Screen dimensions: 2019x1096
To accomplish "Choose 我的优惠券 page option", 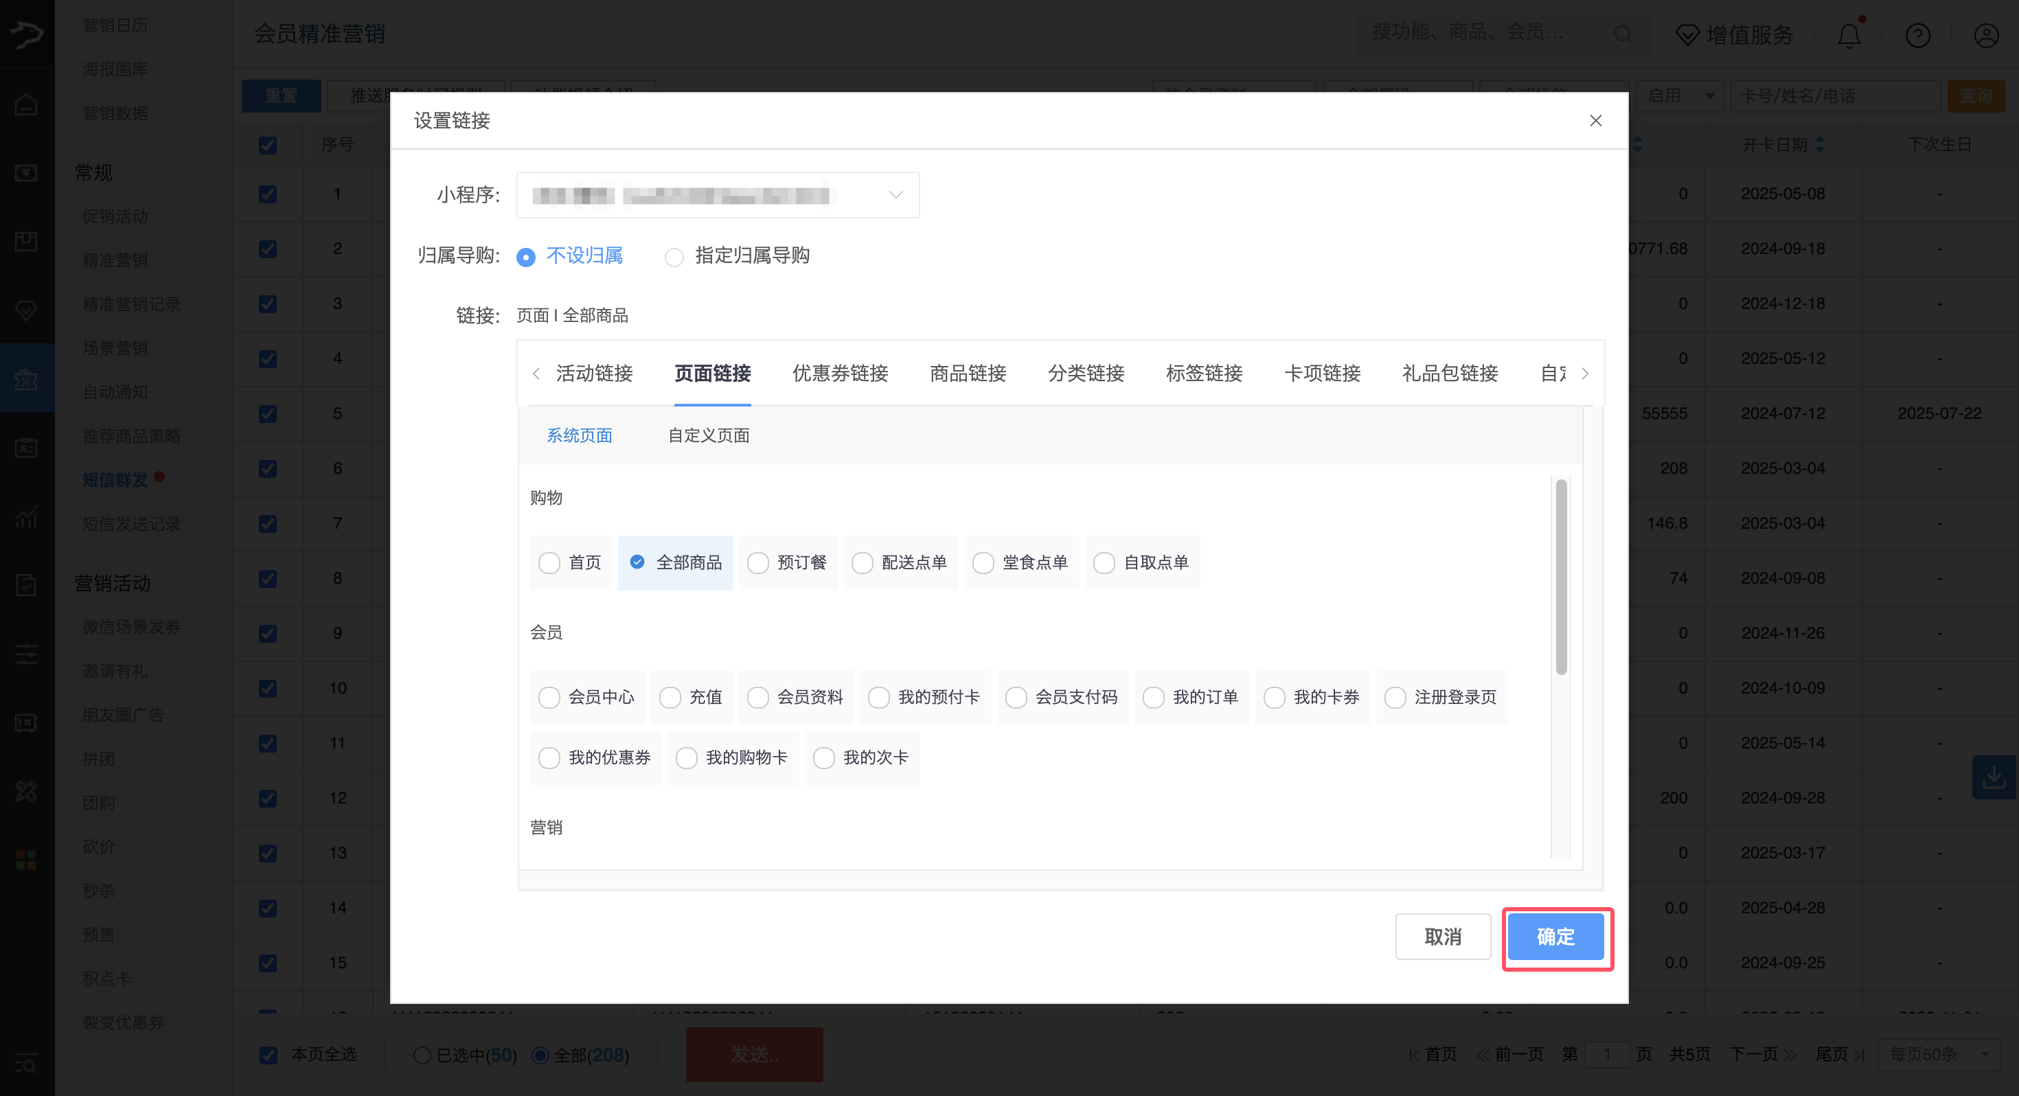I will (595, 758).
